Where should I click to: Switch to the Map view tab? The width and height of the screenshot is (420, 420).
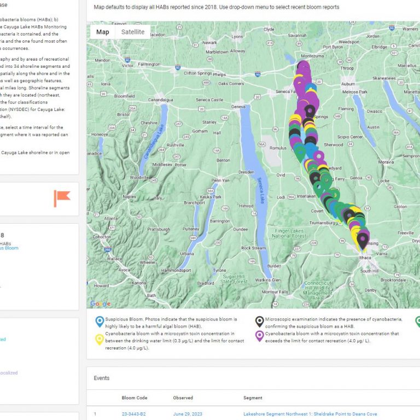[x=103, y=32]
